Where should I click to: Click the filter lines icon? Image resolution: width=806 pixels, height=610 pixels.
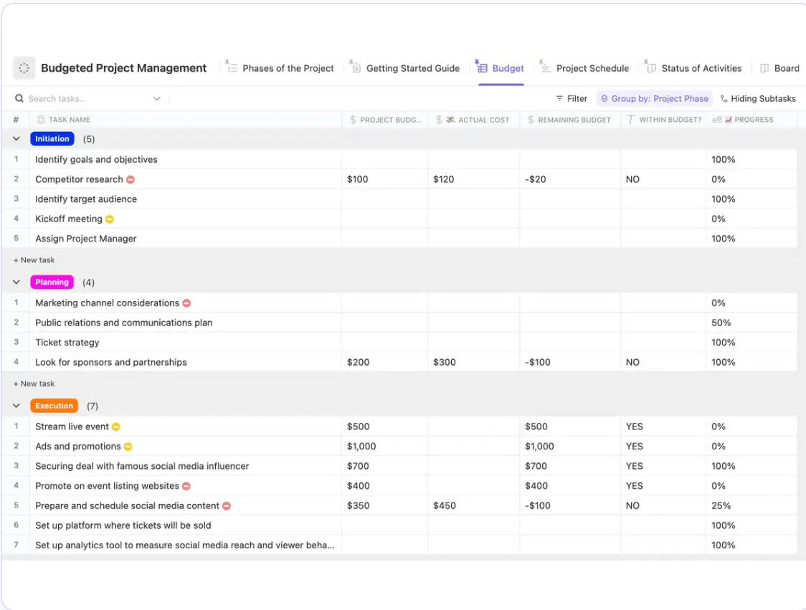(x=559, y=98)
